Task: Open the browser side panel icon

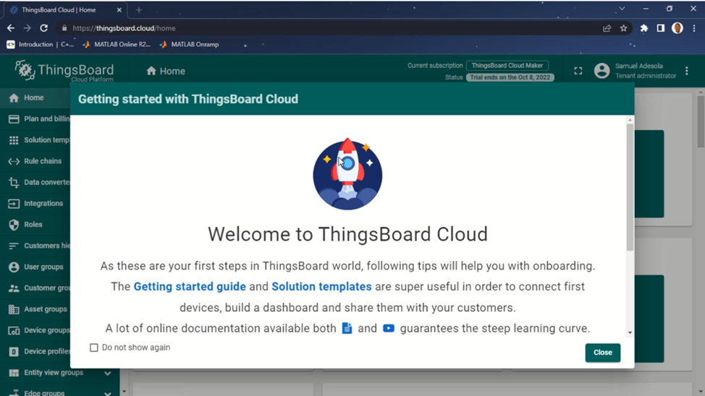Action: [x=661, y=28]
